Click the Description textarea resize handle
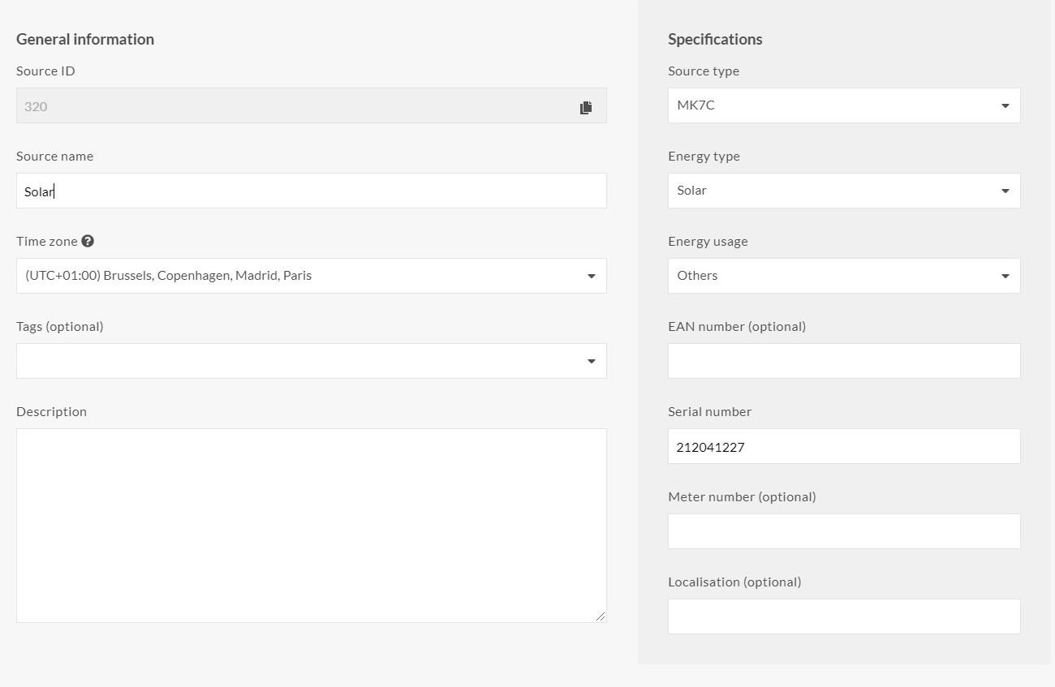Screen dimensions: 1055x687 [x=602, y=616]
